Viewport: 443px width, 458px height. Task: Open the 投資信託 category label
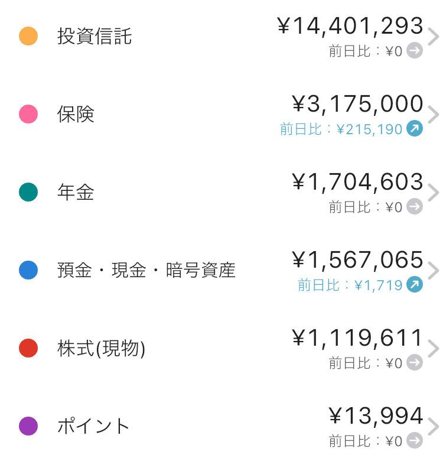[95, 36]
